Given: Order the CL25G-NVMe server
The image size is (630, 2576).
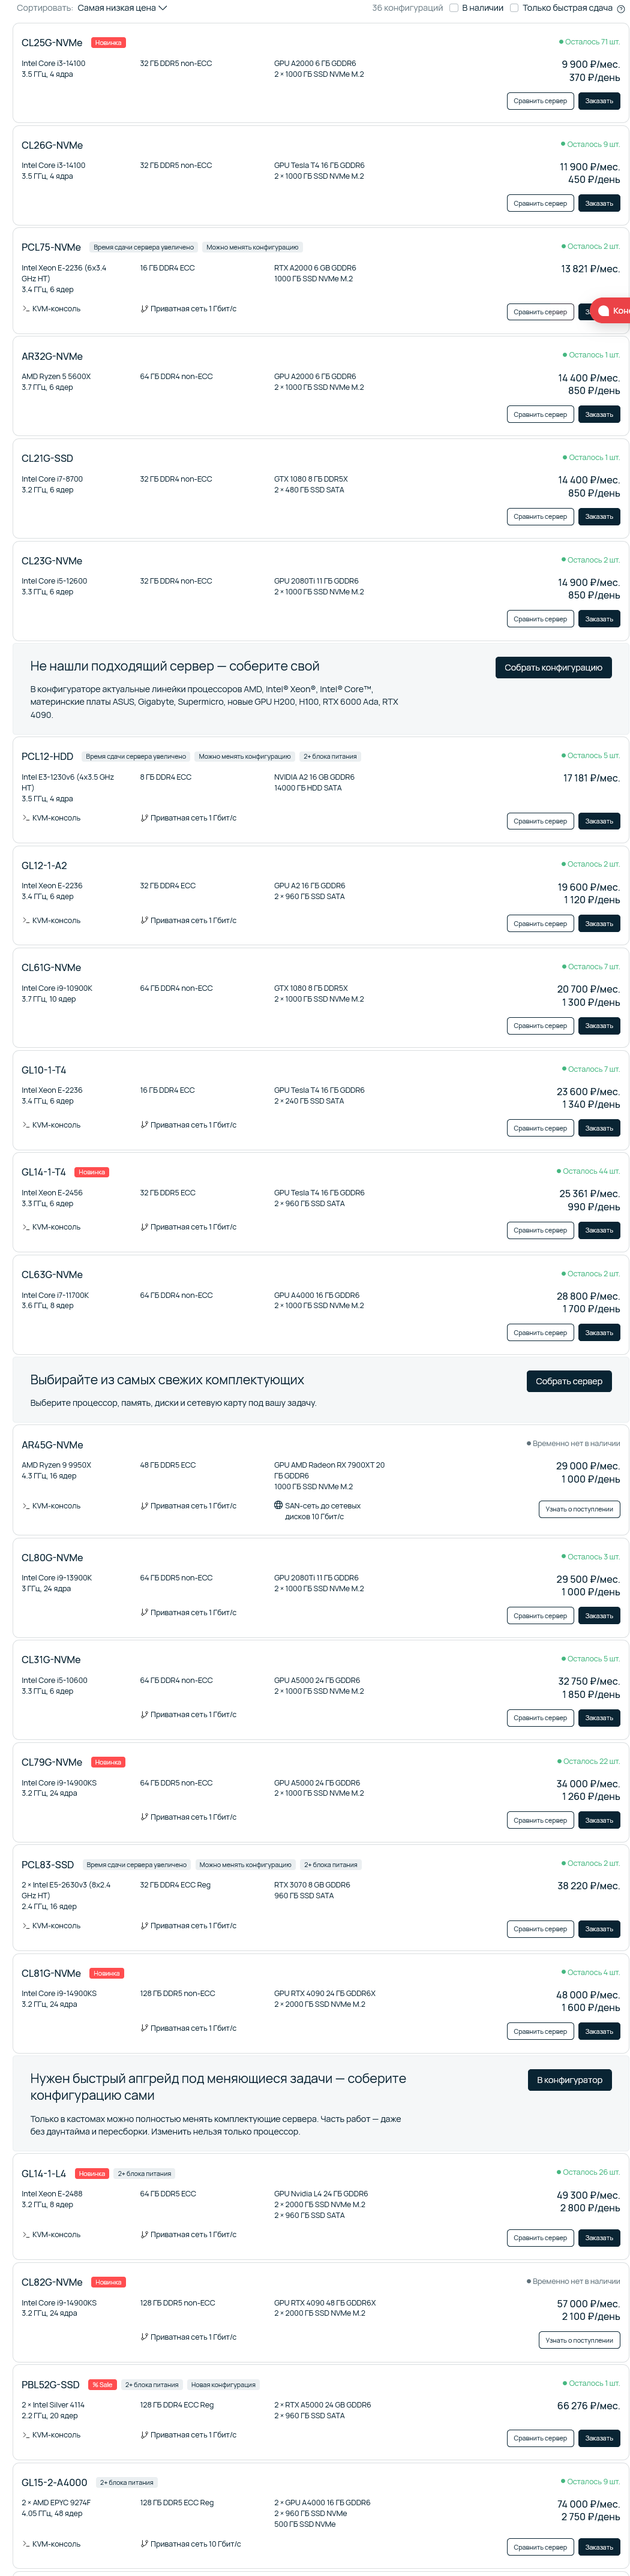Looking at the screenshot, I should (x=599, y=101).
